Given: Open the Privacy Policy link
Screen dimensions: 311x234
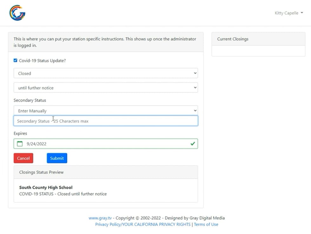Looking at the screenshot, I should [143, 225].
